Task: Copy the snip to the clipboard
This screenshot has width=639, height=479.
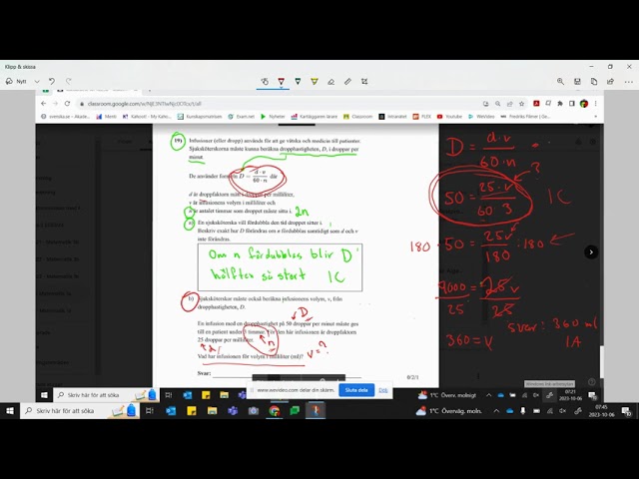Action: (x=594, y=82)
